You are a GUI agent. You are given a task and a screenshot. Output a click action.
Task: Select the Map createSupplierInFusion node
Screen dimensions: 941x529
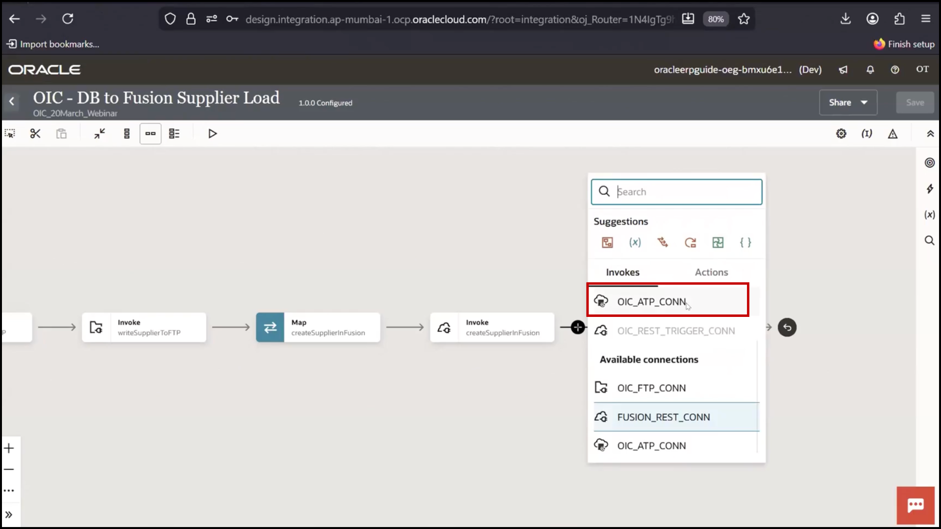[x=318, y=327]
